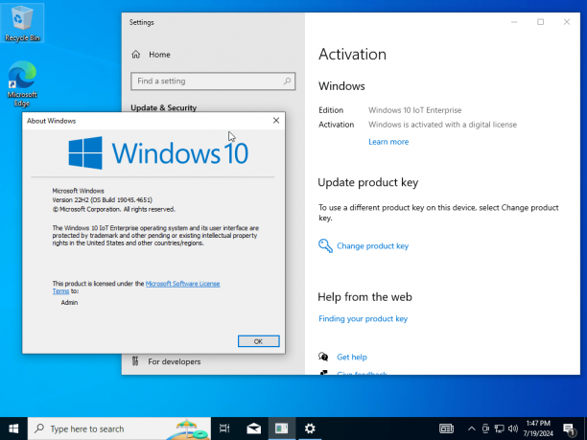Launch Microsoft Edge from the desktop
Viewport: 587px width, 440px height.
pyautogui.click(x=22, y=83)
